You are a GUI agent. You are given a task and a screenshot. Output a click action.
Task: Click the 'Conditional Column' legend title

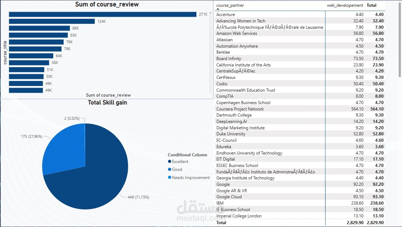pyautogui.click(x=188, y=155)
